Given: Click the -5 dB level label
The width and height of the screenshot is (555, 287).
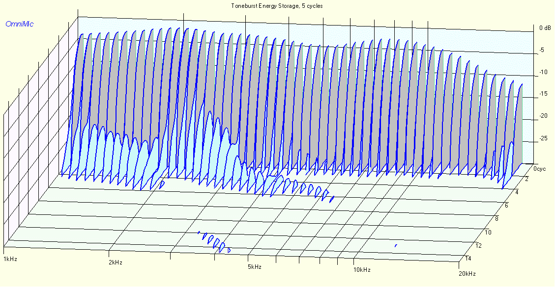Looking at the screenshot, I should point(542,50).
